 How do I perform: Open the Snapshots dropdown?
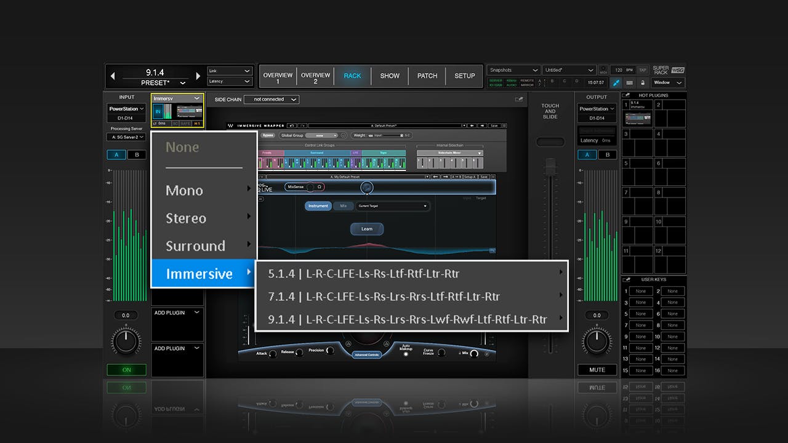click(513, 70)
